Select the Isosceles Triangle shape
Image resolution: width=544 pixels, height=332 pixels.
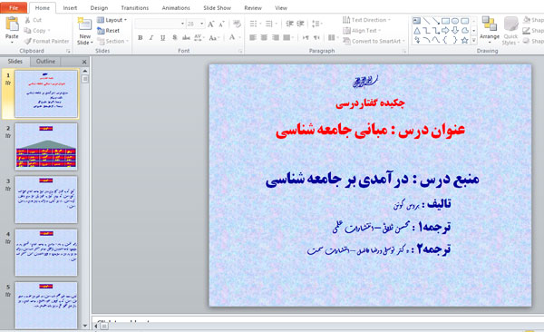click(x=417, y=31)
